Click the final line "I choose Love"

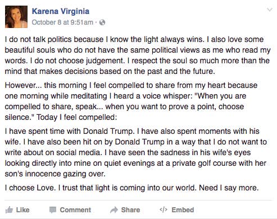pyautogui.click(x=131, y=188)
